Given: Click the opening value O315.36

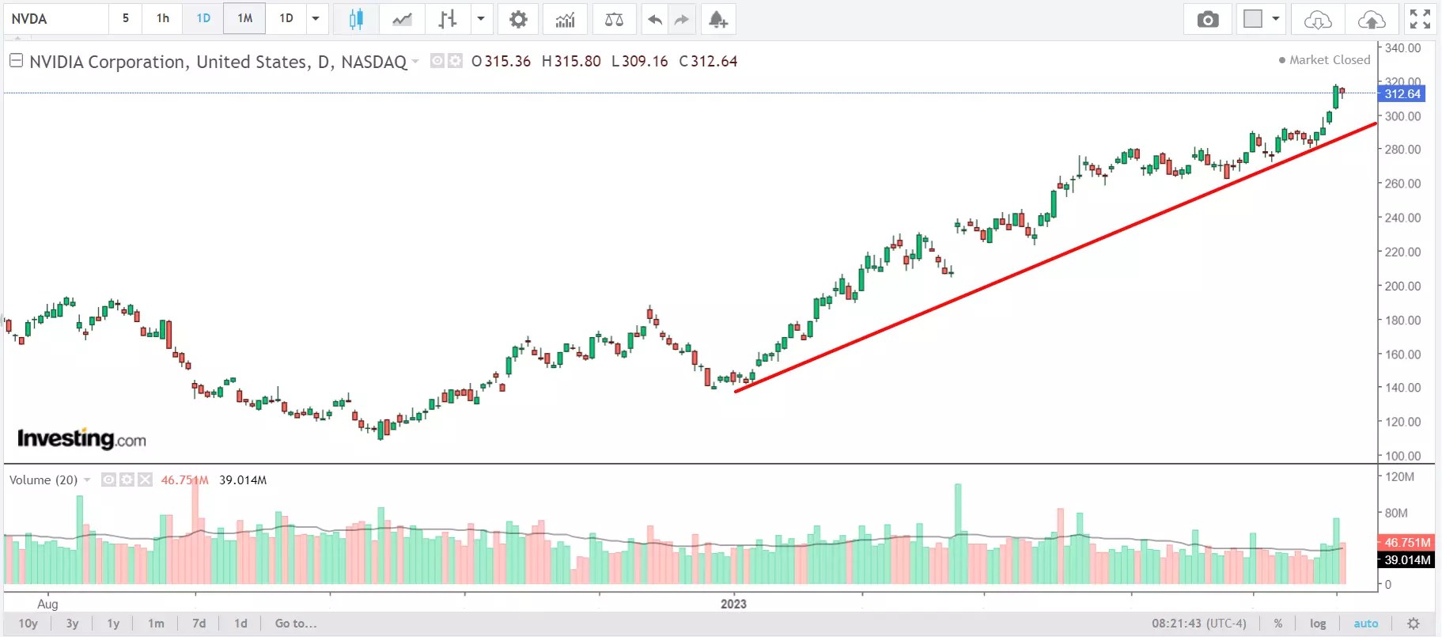Looking at the screenshot, I should [501, 61].
